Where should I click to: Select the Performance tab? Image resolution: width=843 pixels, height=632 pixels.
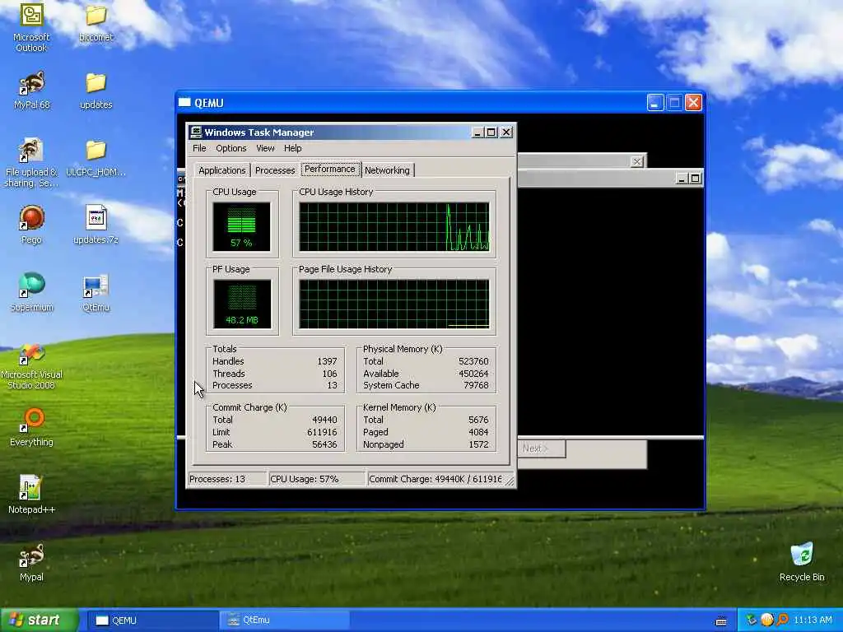point(330,169)
